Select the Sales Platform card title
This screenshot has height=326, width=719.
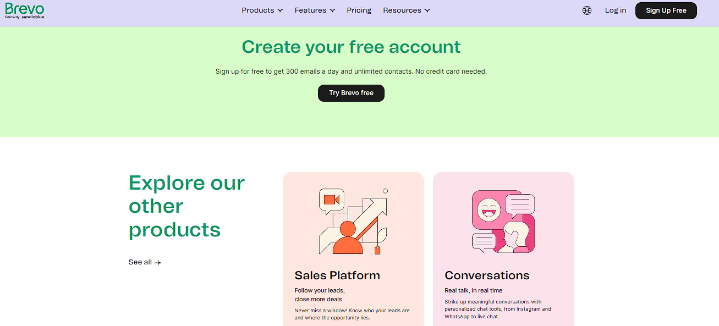(x=337, y=275)
